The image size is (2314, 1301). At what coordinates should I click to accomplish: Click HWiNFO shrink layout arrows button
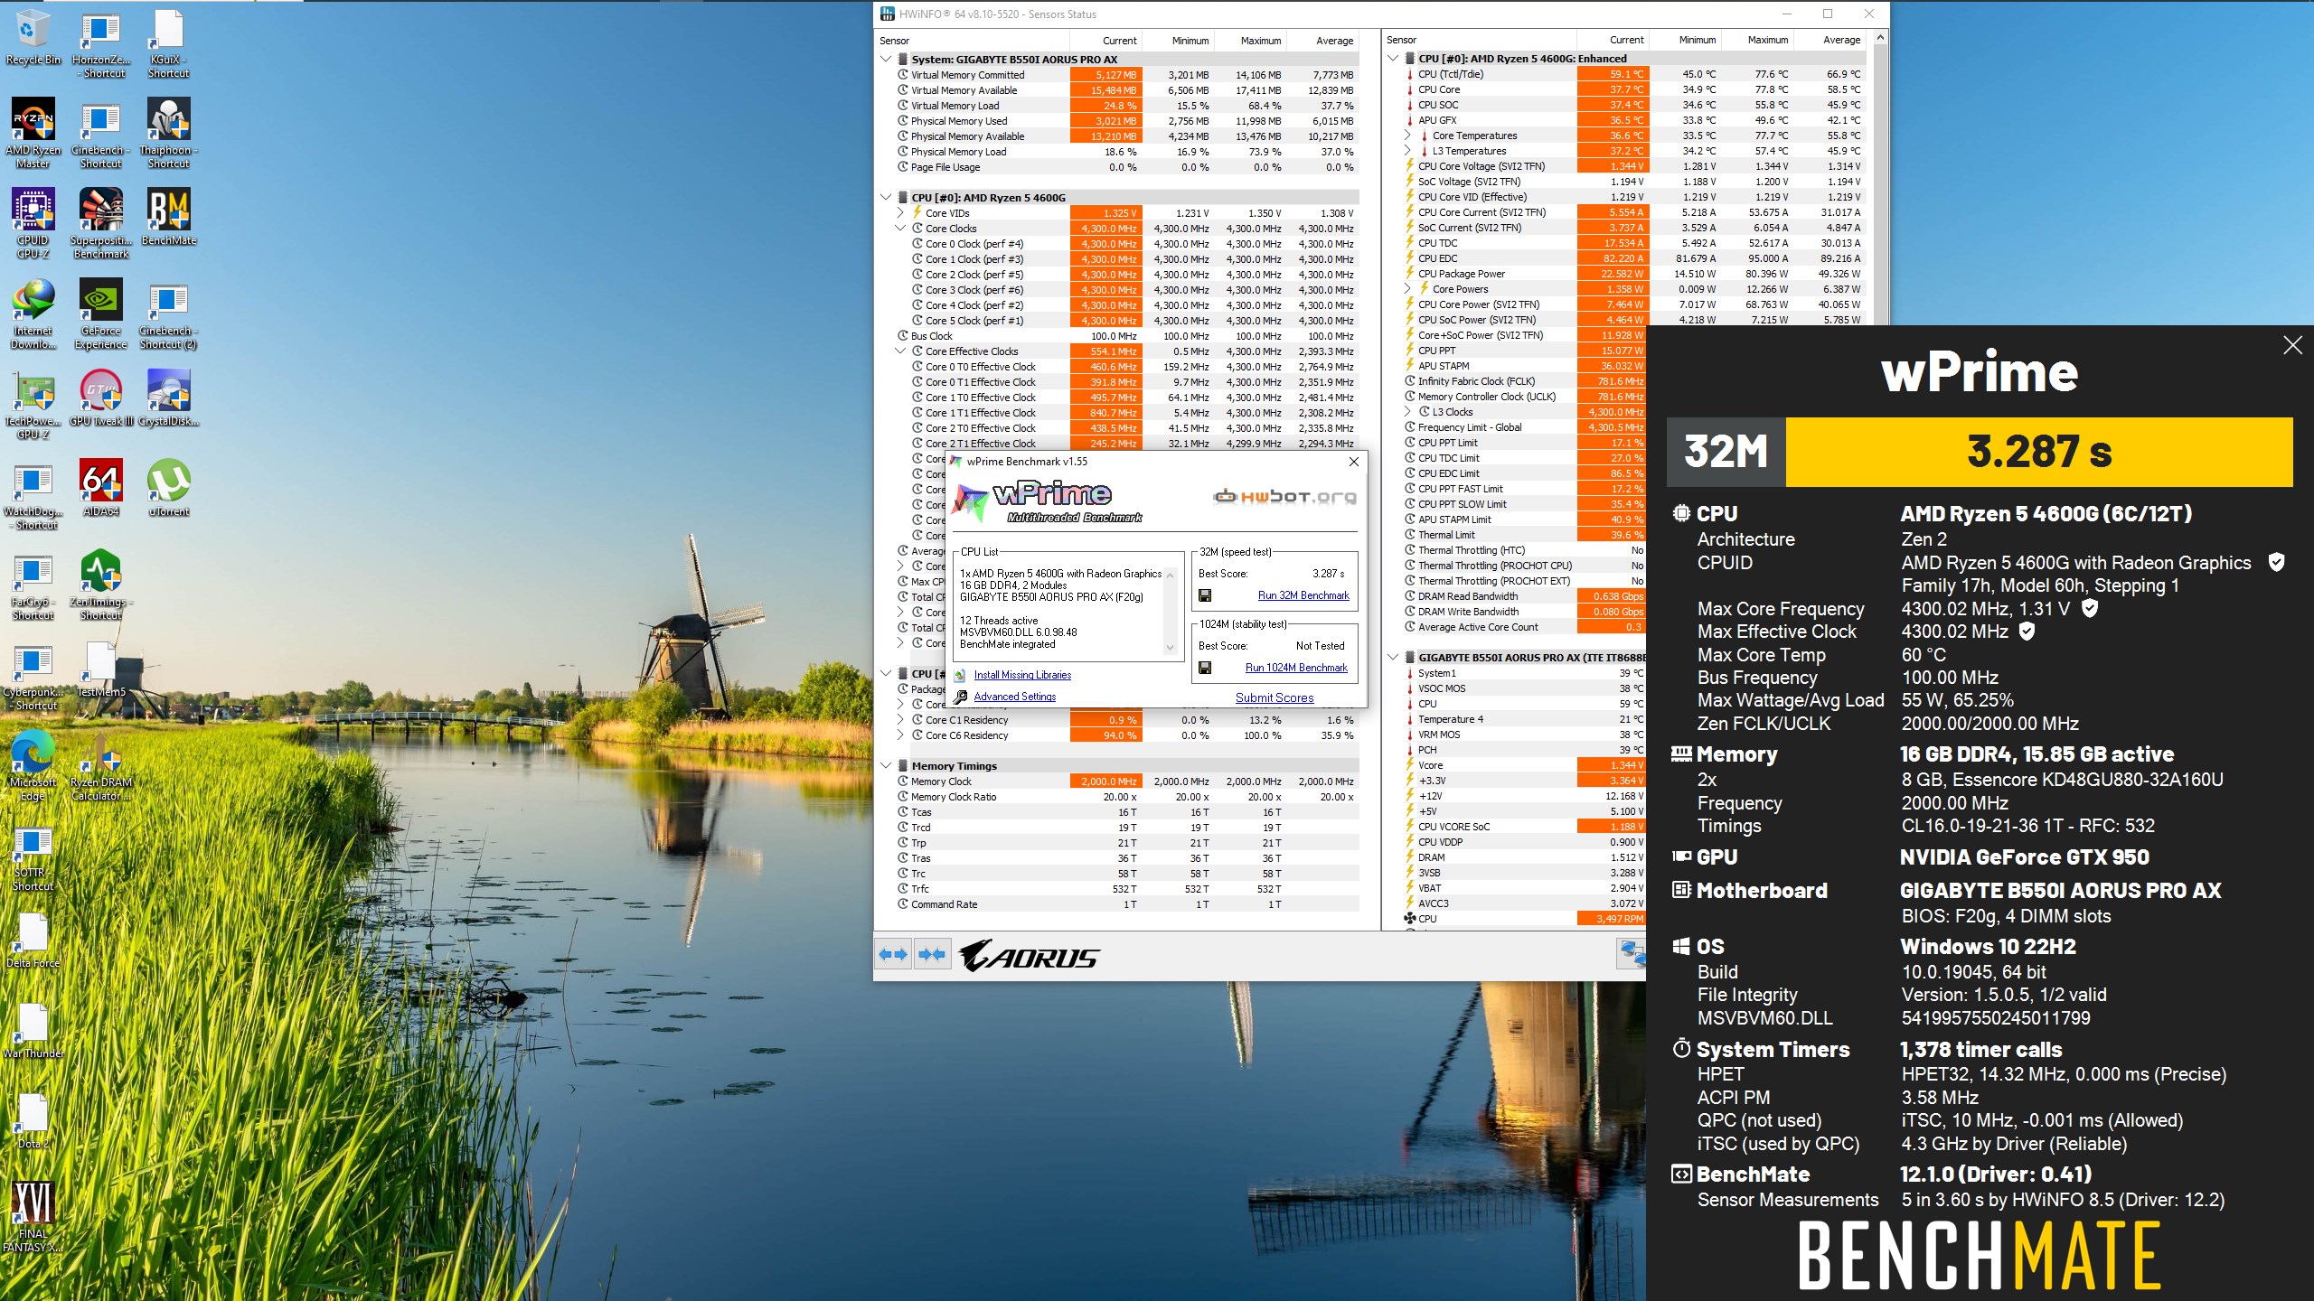[932, 954]
